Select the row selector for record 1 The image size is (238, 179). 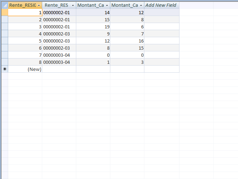pos(5,12)
